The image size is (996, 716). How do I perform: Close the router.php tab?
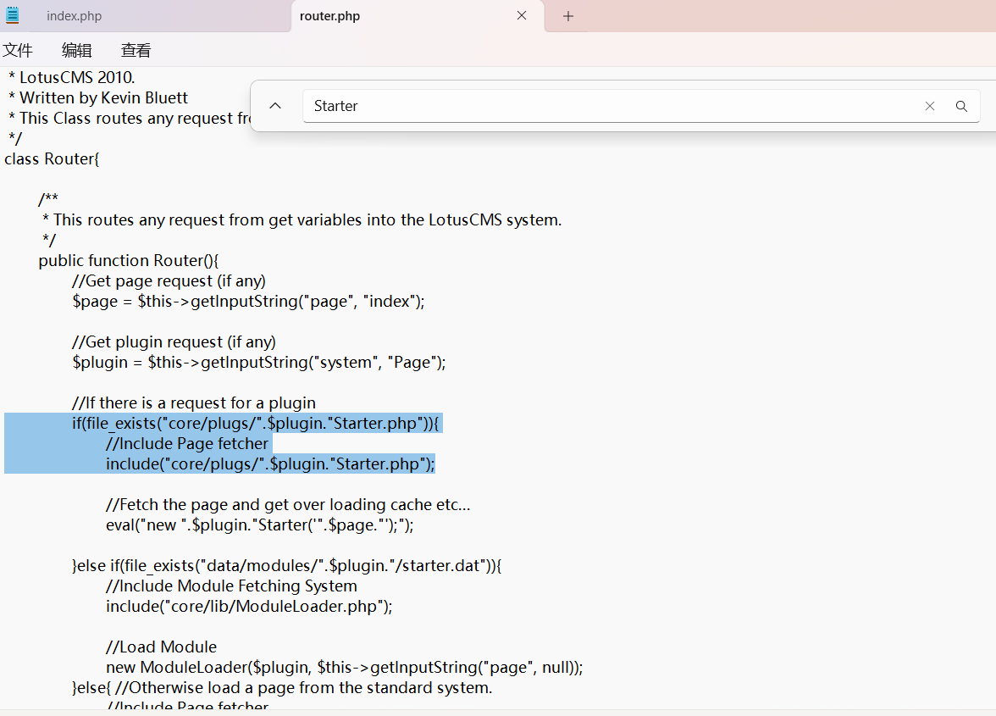(x=522, y=15)
